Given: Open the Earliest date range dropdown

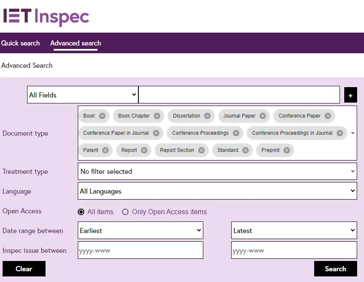Looking at the screenshot, I should (x=140, y=230).
